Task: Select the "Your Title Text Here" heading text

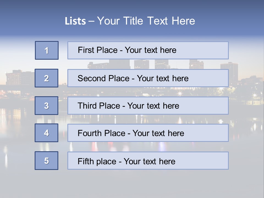Action: [146, 21]
